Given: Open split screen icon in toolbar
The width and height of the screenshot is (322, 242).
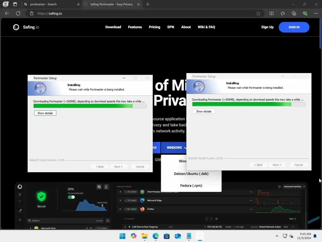Looking at the screenshot, I should click(x=271, y=13).
